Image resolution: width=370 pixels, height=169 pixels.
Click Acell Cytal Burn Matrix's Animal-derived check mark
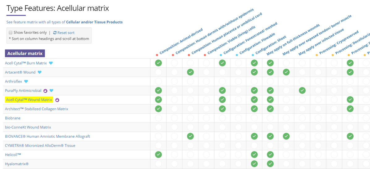(158, 63)
